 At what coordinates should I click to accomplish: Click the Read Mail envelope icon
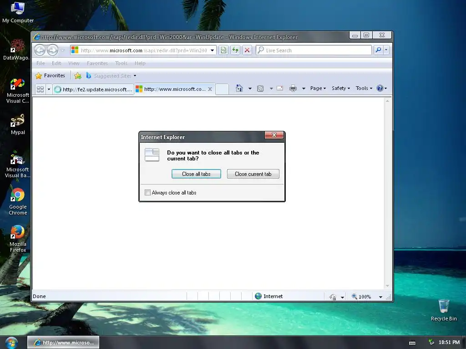click(x=280, y=88)
